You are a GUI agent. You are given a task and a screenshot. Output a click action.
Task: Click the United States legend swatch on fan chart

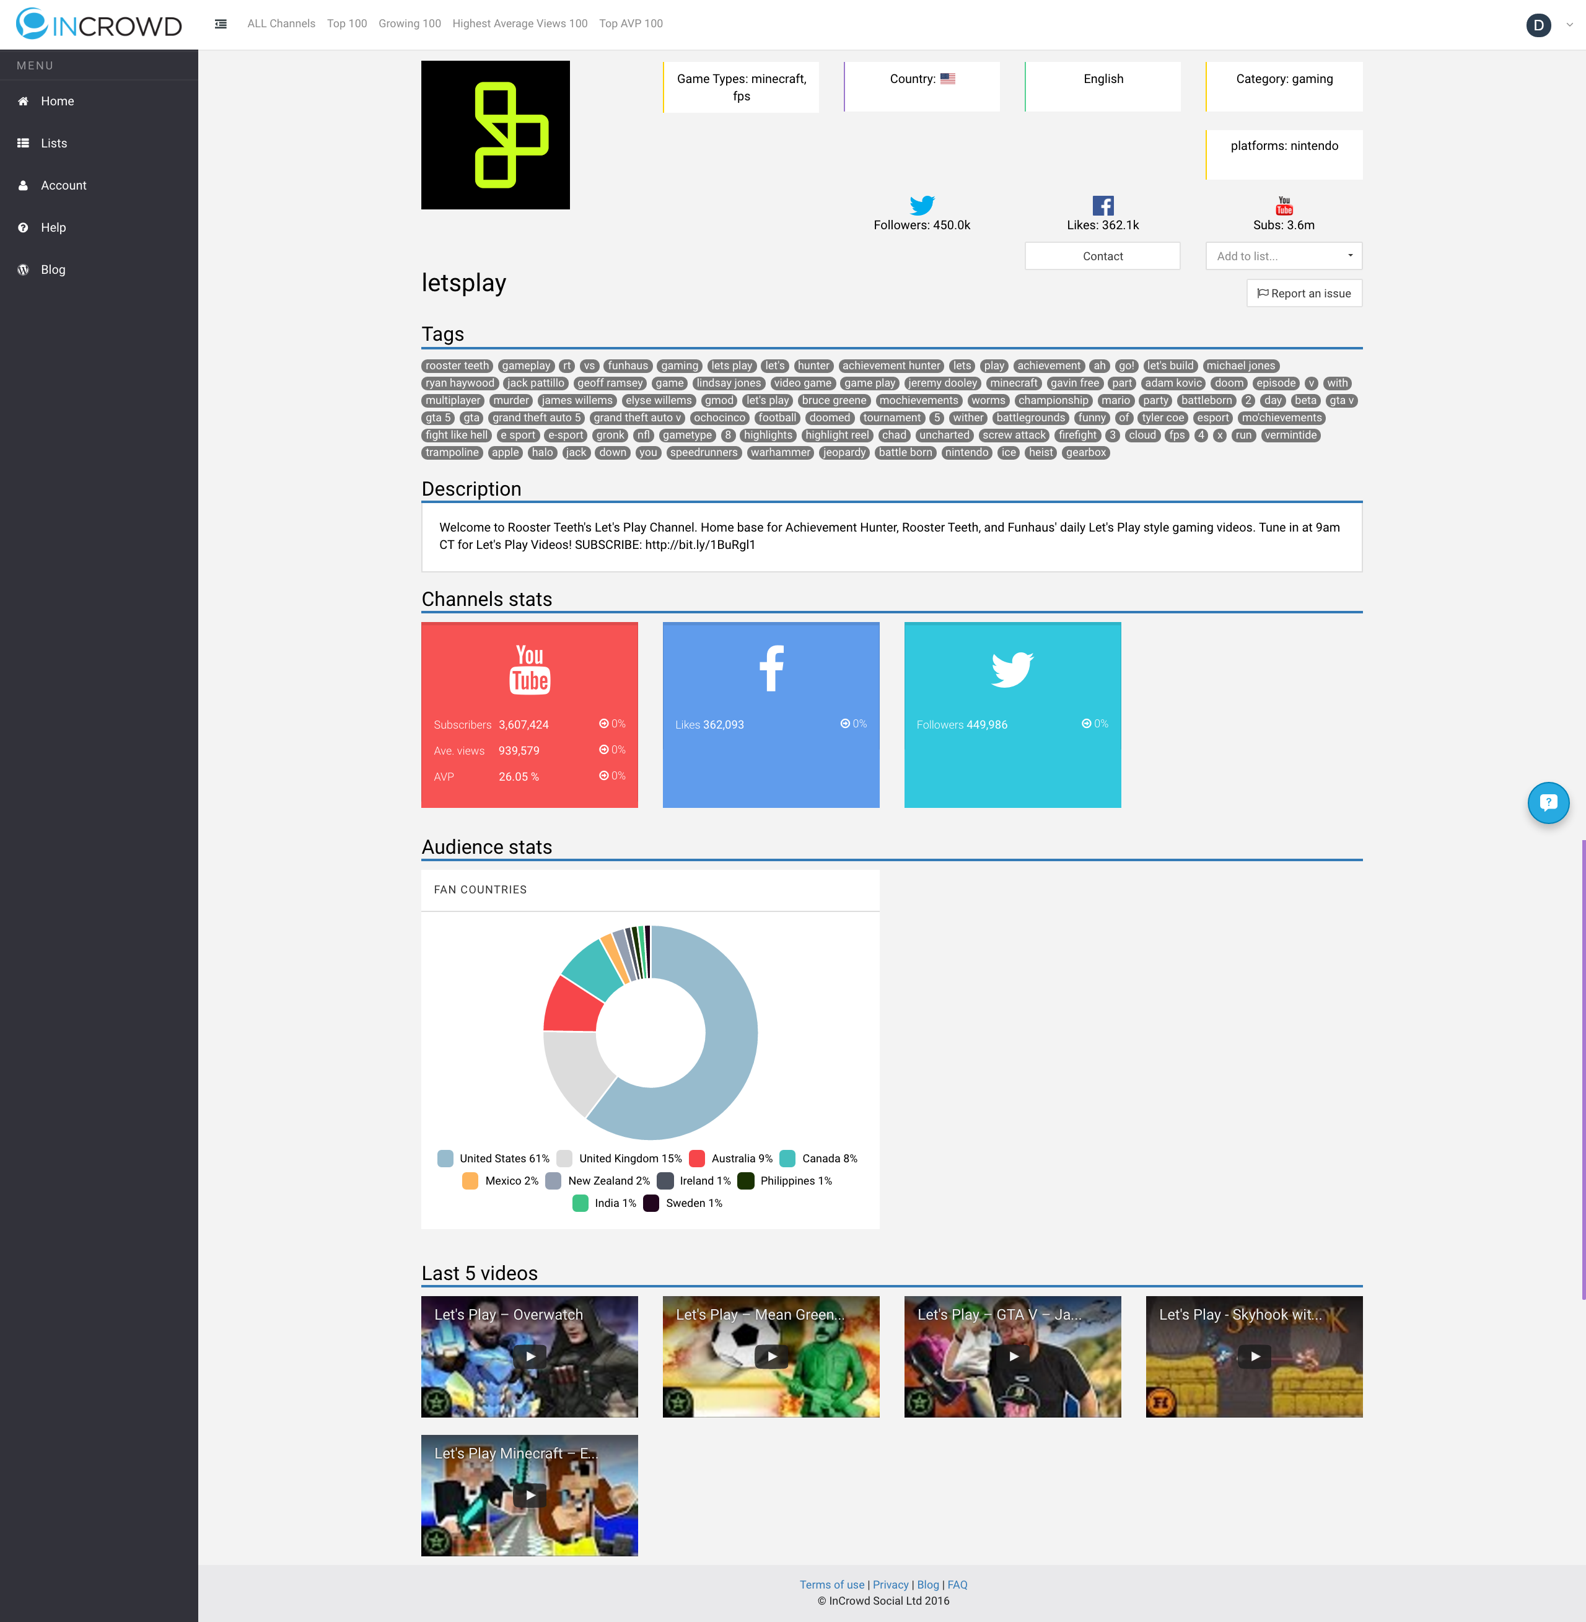coord(445,1158)
